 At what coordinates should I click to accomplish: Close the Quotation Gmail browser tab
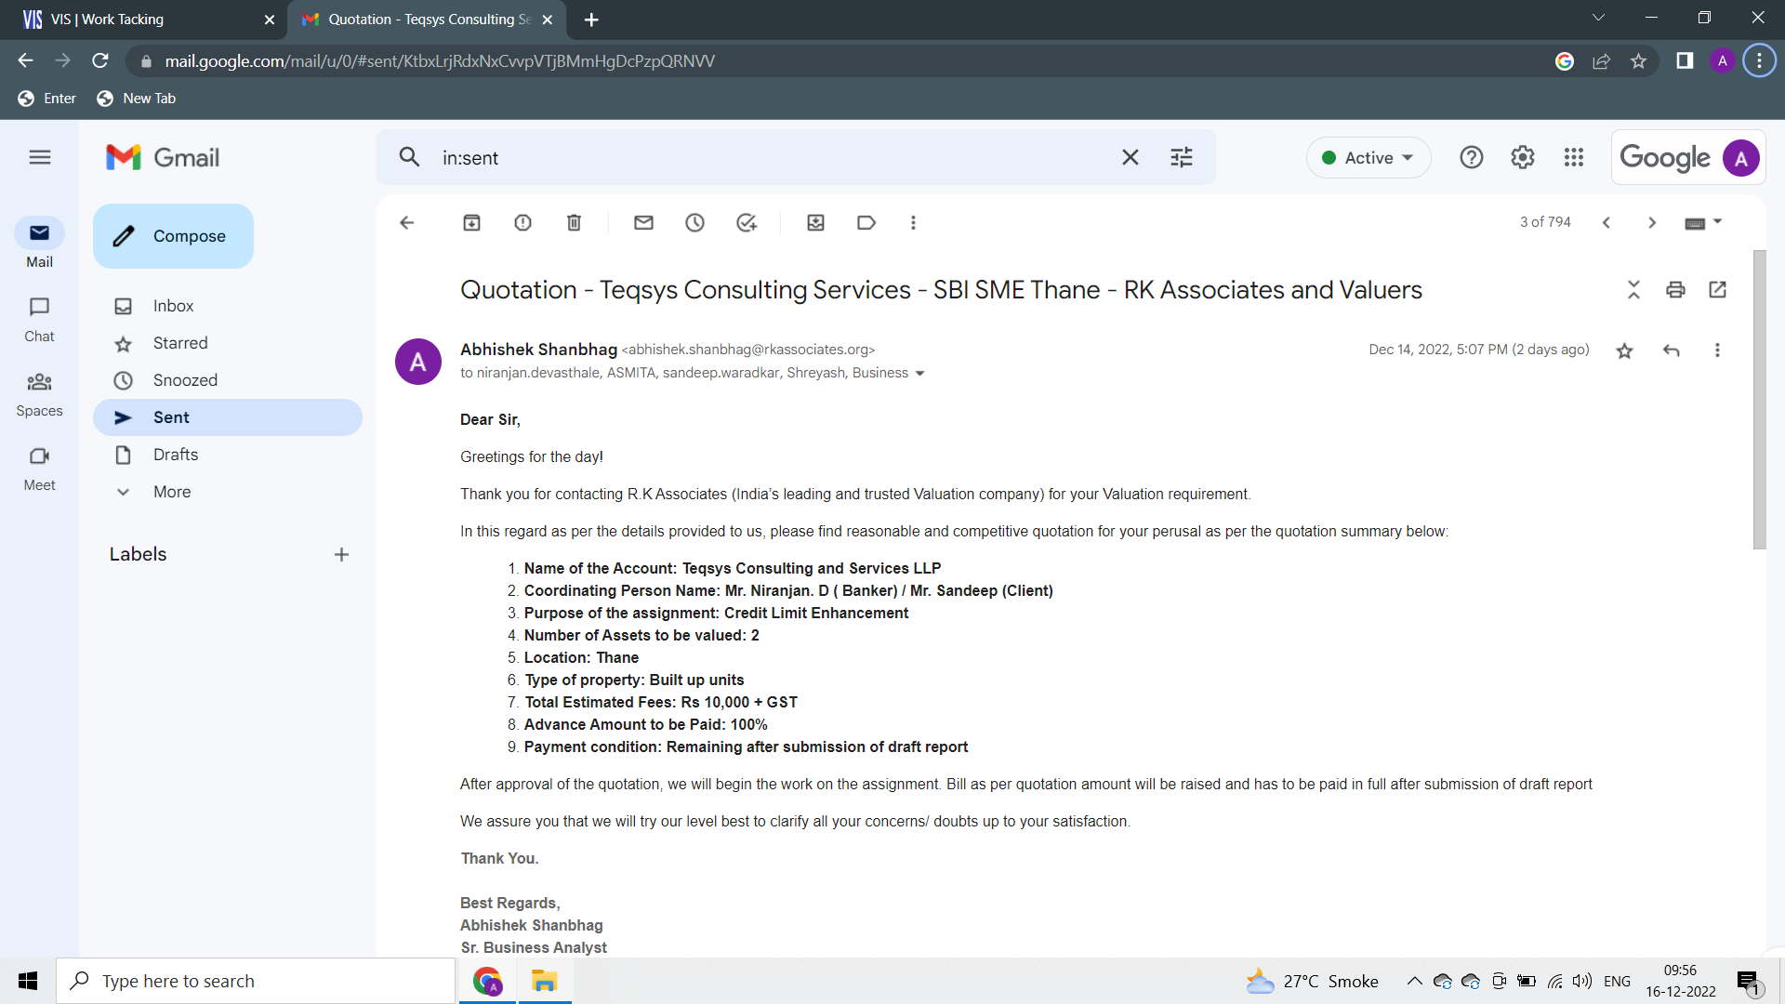point(547,20)
